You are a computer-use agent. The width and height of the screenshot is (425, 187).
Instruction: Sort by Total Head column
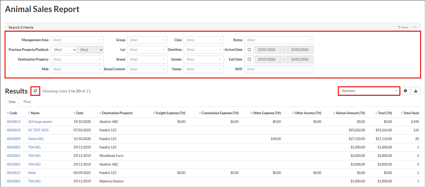tap(411, 113)
